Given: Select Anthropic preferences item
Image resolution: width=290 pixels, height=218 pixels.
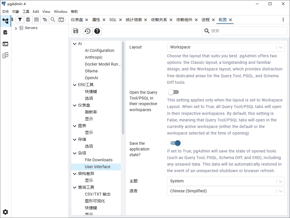Looking at the screenshot, I should [x=94, y=57].
